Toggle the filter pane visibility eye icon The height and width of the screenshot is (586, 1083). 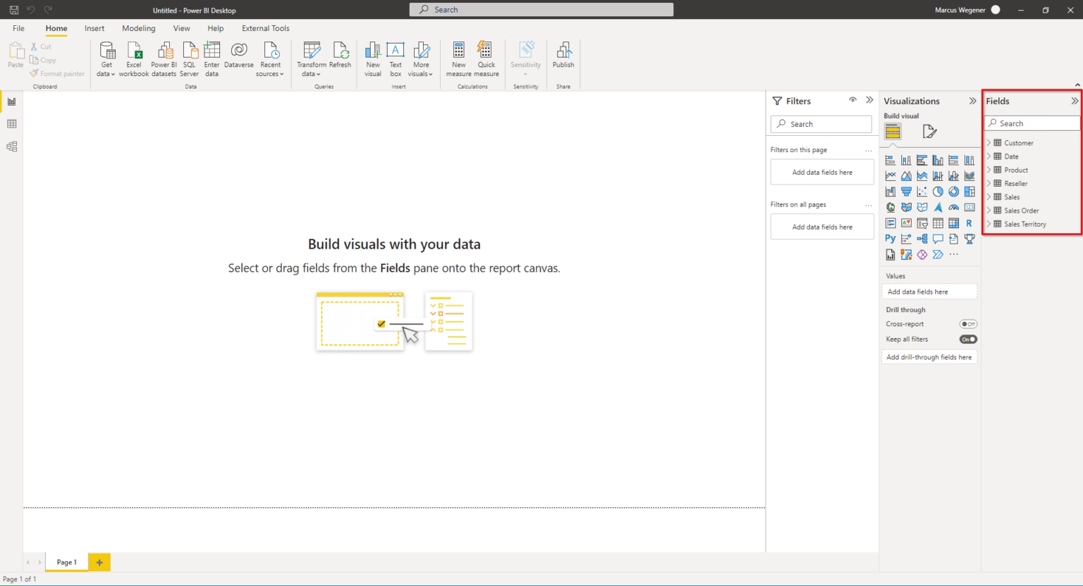tap(852, 100)
